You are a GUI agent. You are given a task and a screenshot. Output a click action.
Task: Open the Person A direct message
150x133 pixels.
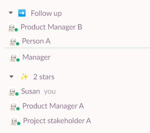click(36, 41)
